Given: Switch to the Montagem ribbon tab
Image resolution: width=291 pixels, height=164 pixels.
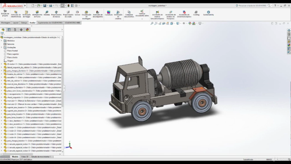Looking at the screenshot, I should 5,23.
